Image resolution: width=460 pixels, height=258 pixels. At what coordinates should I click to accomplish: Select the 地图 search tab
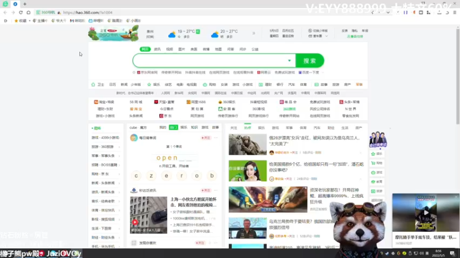pos(218,49)
